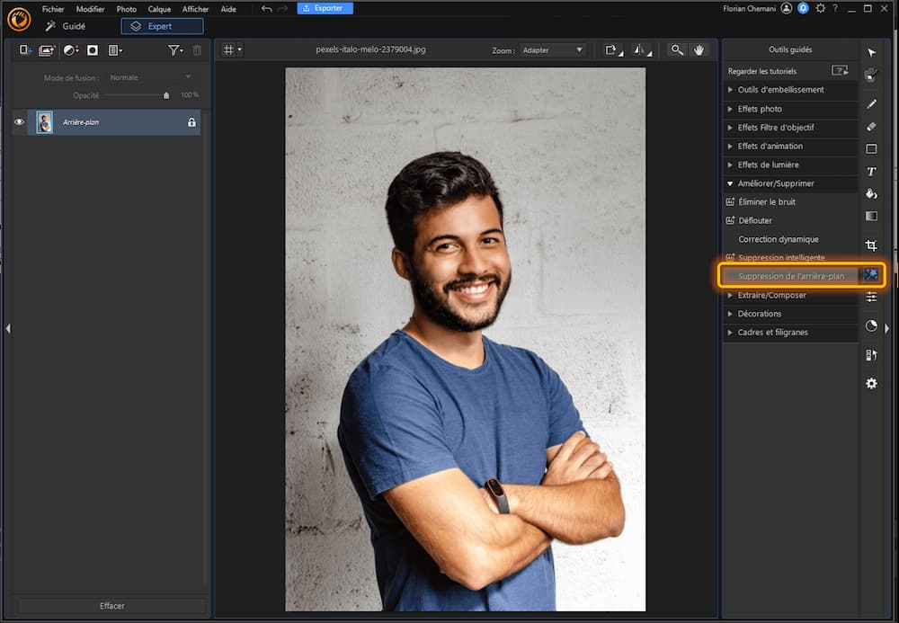The height and width of the screenshot is (623, 899).
Task: Open the user account icon
Action: (787, 8)
